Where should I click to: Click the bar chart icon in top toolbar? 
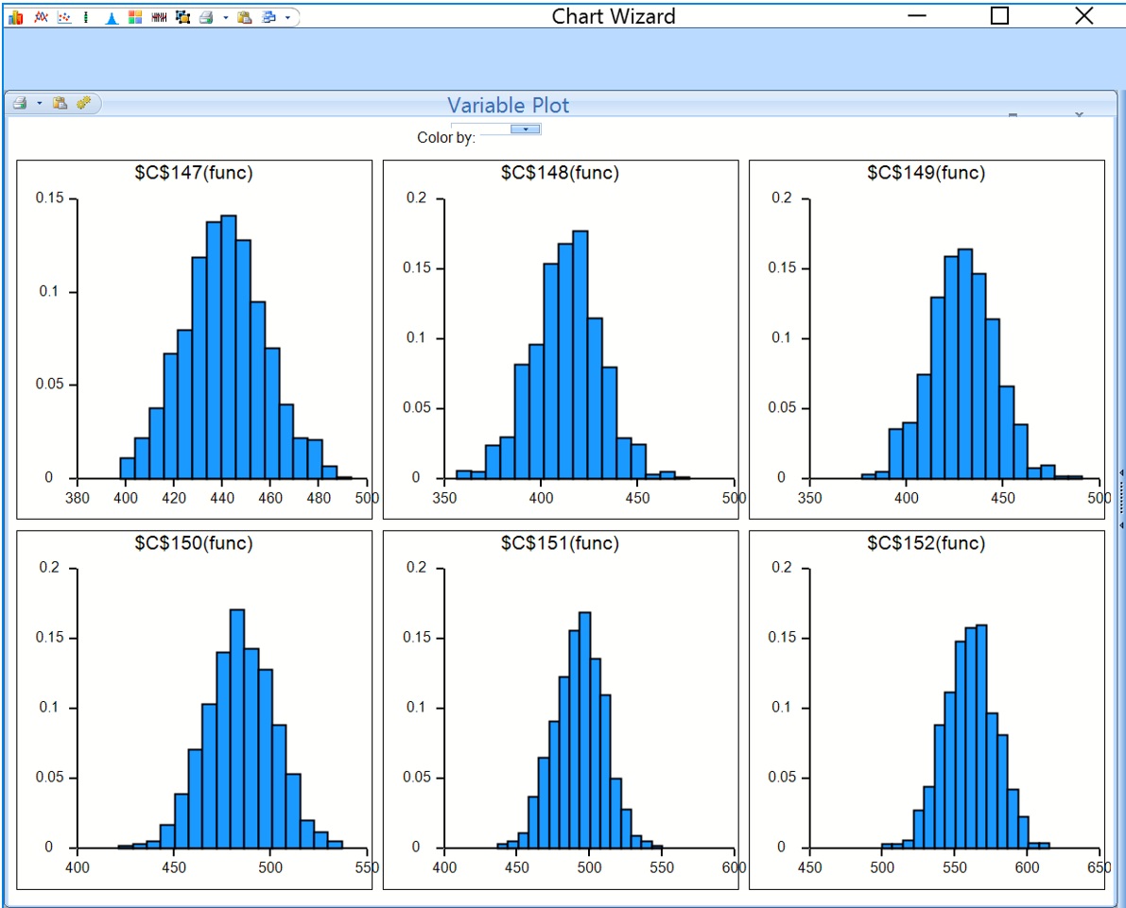tap(16, 17)
